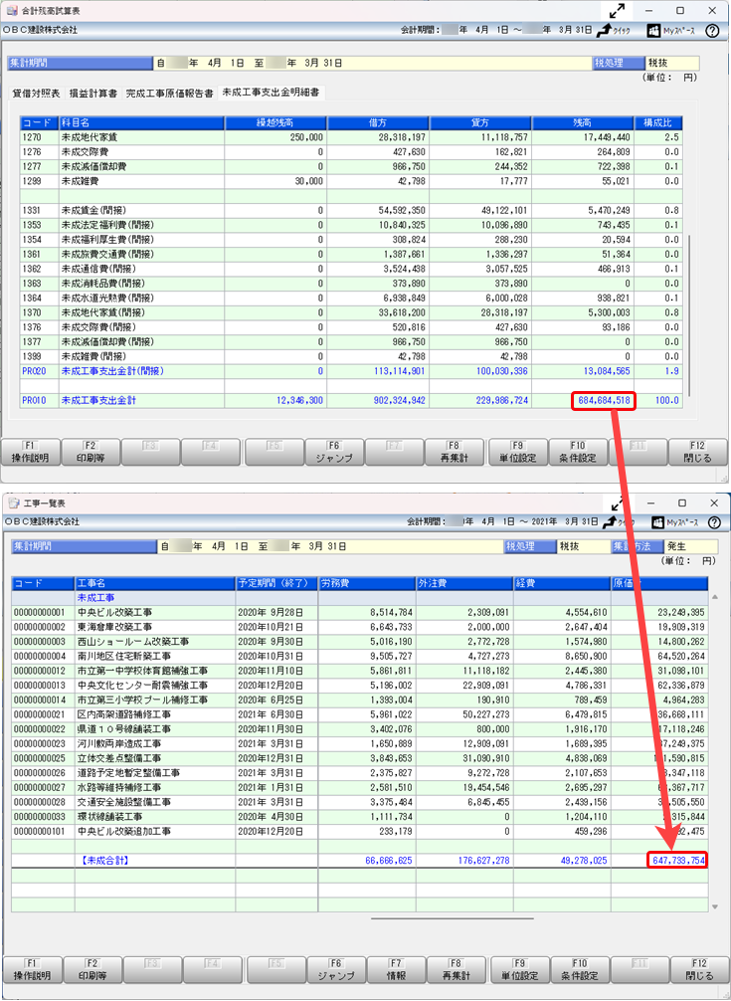The width and height of the screenshot is (731, 1001).
Task: Click debit value 54,592,350
Action: (x=402, y=211)
